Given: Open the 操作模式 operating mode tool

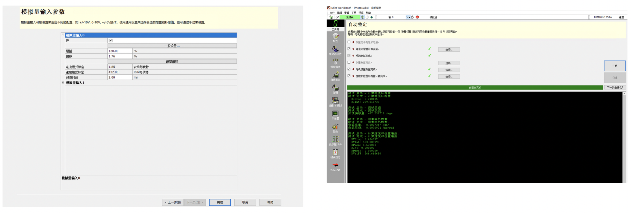Looking at the screenshot, I should (x=335, y=63).
